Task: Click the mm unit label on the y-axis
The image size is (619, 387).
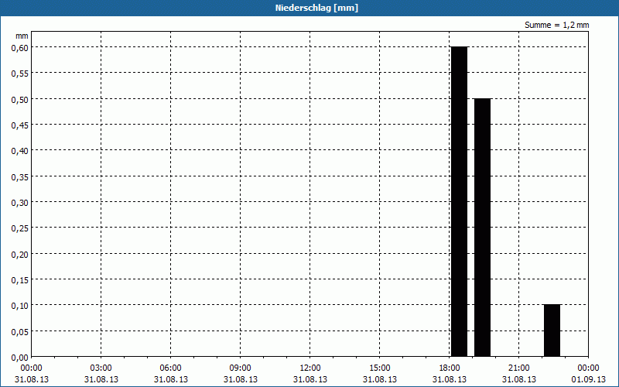Action: point(22,36)
